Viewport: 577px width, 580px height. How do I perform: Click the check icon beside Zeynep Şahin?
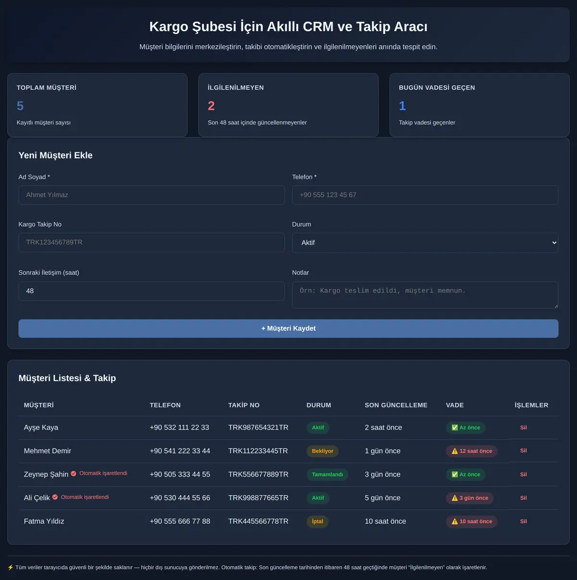point(74,474)
